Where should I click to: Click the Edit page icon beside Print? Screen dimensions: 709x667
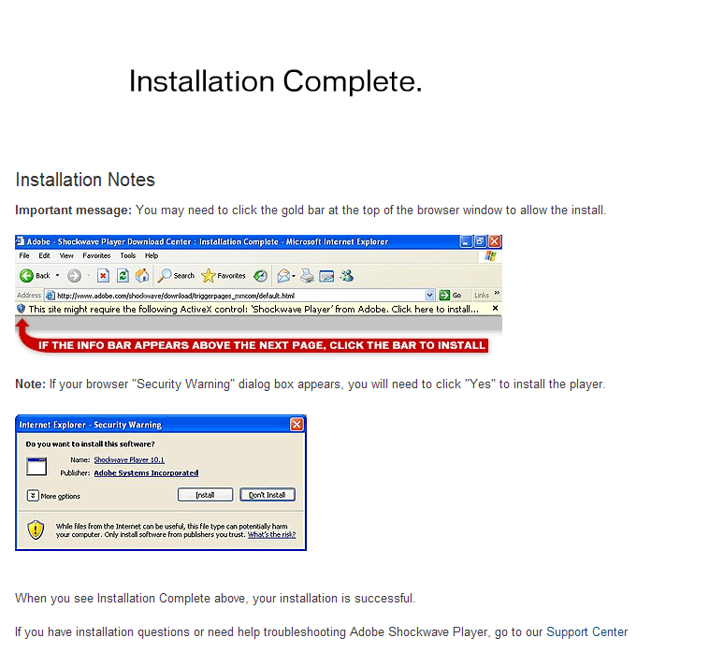[x=326, y=275]
